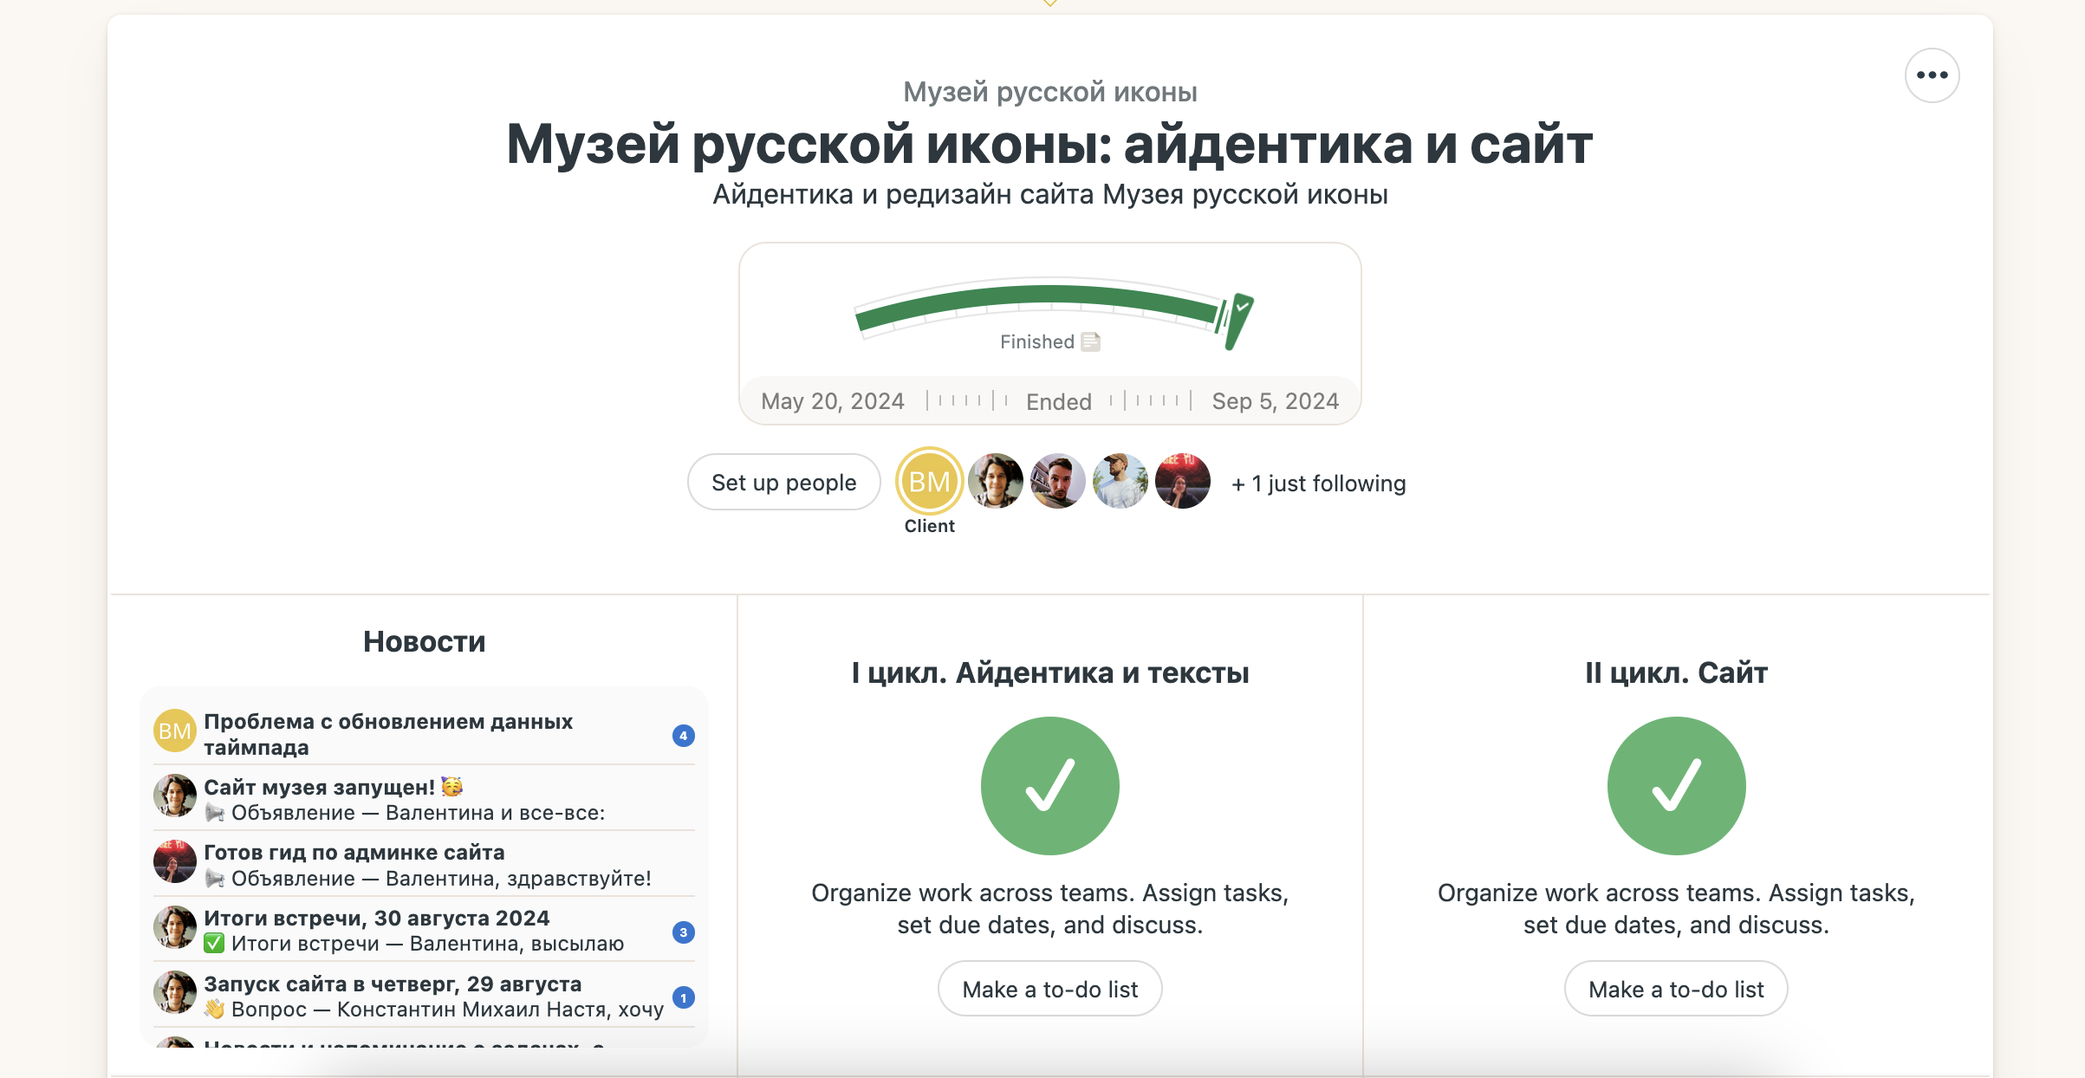The width and height of the screenshot is (2085, 1078).
Task: Open message Сайт музея запущен!
Action: click(x=320, y=787)
